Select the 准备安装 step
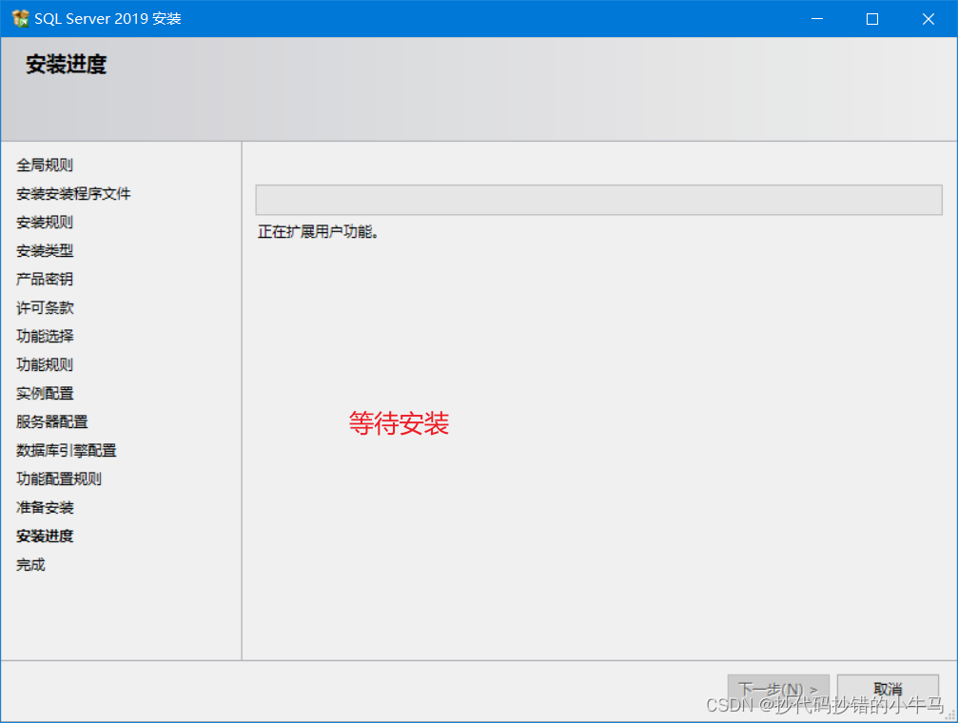The width and height of the screenshot is (958, 723). coord(45,507)
